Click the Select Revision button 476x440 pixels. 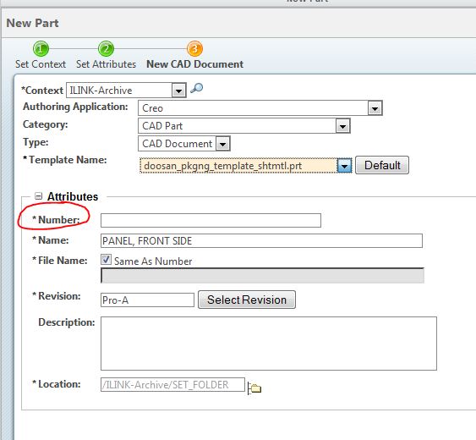tap(247, 300)
